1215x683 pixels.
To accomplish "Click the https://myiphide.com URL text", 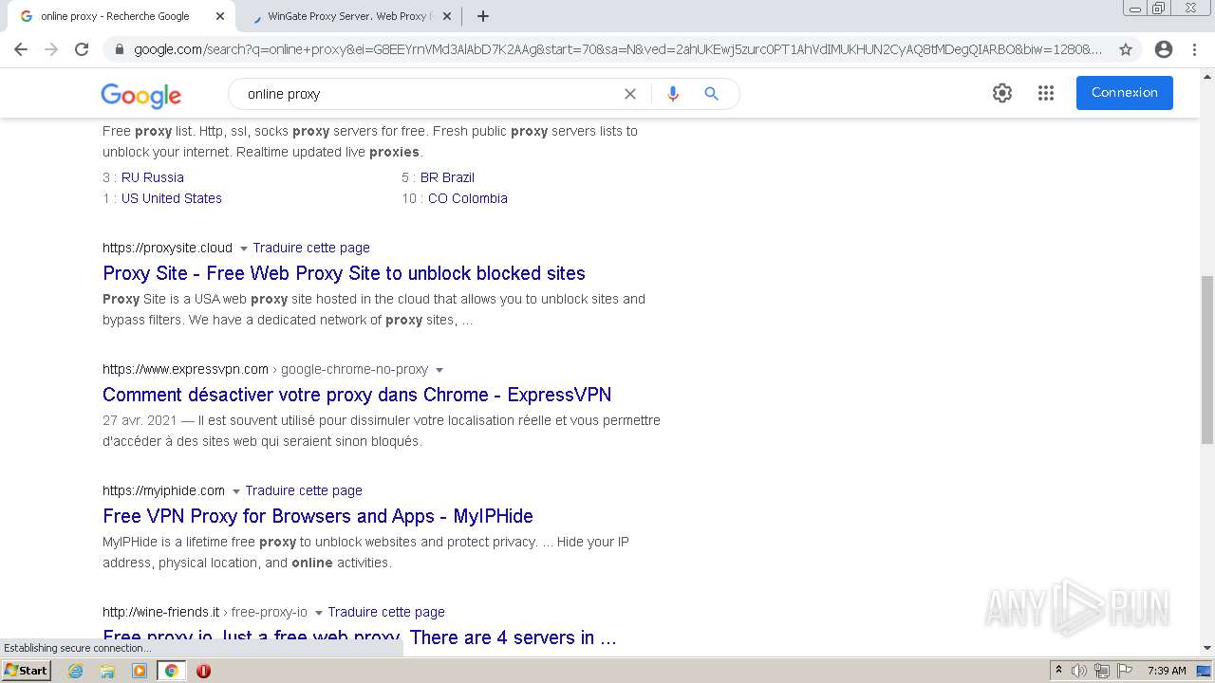I will tap(163, 490).
